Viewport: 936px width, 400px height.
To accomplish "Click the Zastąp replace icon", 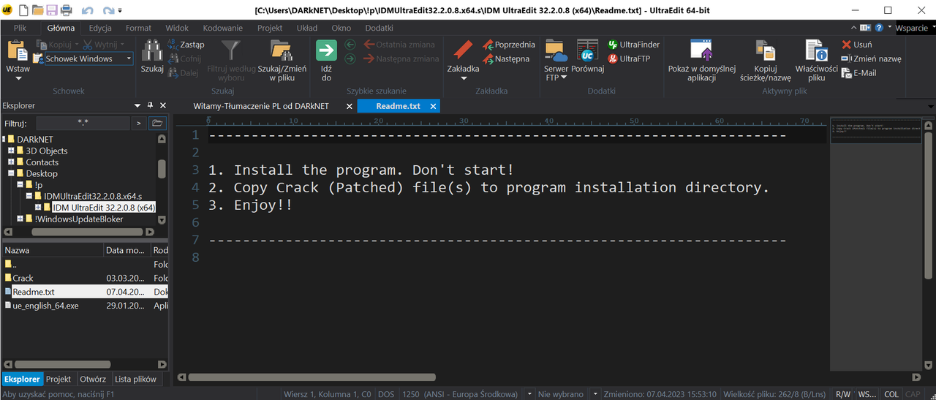I will [173, 45].
